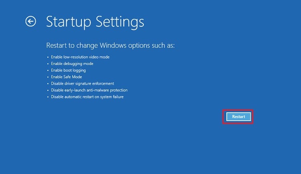
Task: Click 'Disable automatic restart on system failure'
Action: point(87,97)
